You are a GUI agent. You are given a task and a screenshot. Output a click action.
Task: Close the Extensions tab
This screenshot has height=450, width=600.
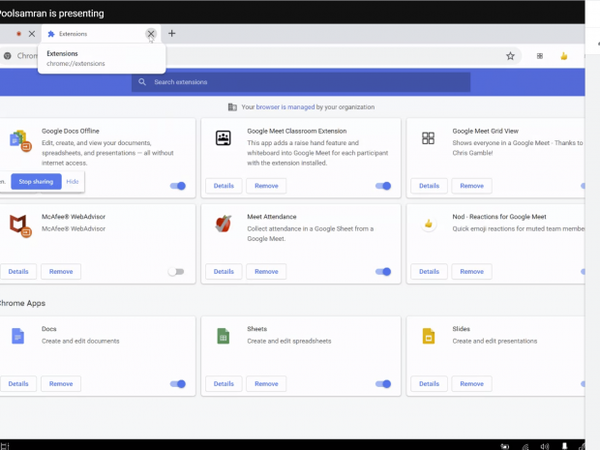click(x=151, y=34)
